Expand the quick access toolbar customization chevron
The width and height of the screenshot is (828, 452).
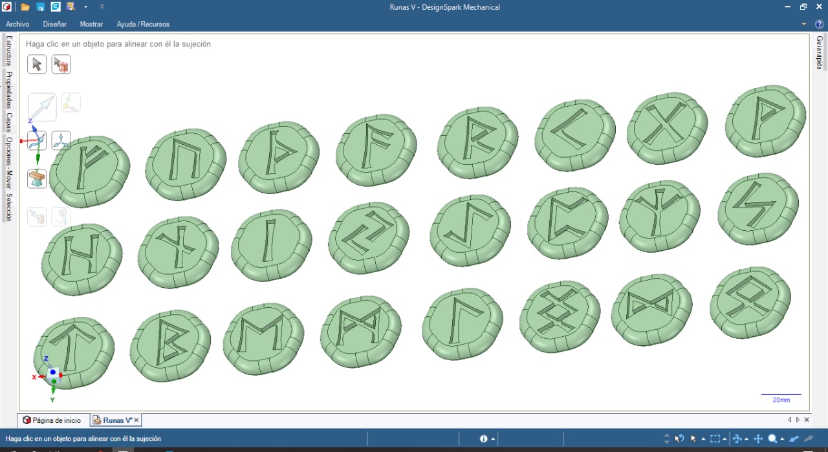tap(102, 7)
